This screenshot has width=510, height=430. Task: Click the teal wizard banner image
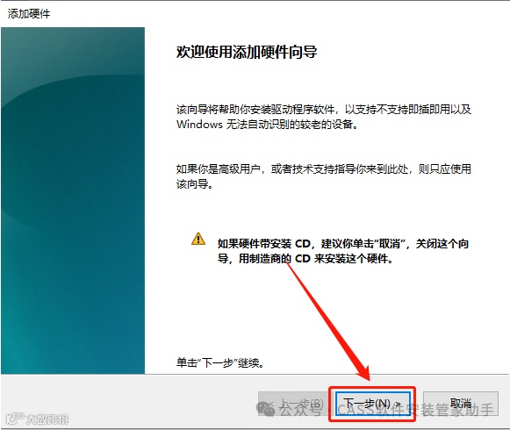tap(73, 200)
